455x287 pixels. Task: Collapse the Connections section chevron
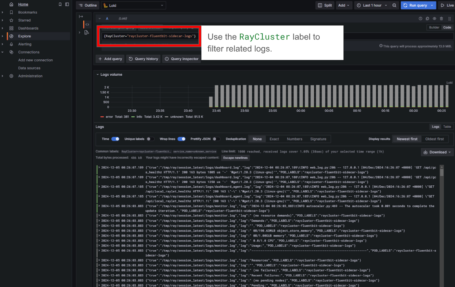pyautogui.click(x=3, y=52)
